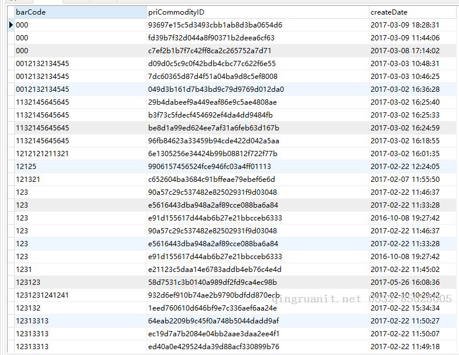Screen dimensions: 459x355
Task: Sort by the barCode column header
Action: pyautogui.click(x=30, y=12)
